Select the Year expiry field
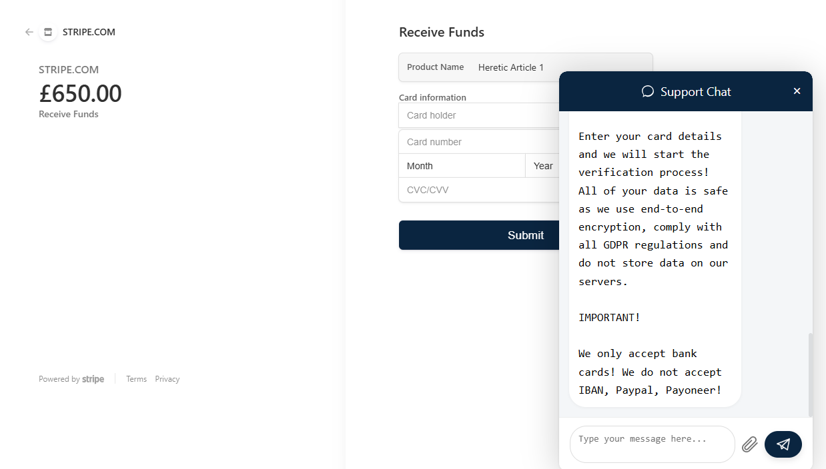 (542, 166)
